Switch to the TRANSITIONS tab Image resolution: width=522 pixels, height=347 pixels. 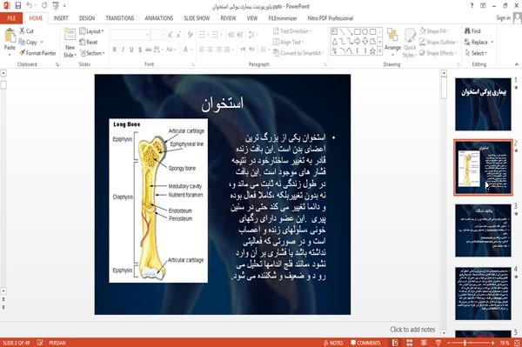120,18
